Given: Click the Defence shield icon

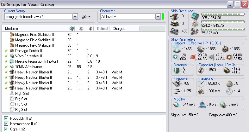Looking at the screenshot, I should pyautogui.click(x=177, y=70).
